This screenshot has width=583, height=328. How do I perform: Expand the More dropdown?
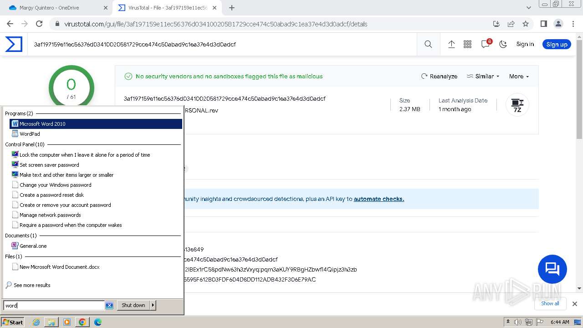pos(519,77)
